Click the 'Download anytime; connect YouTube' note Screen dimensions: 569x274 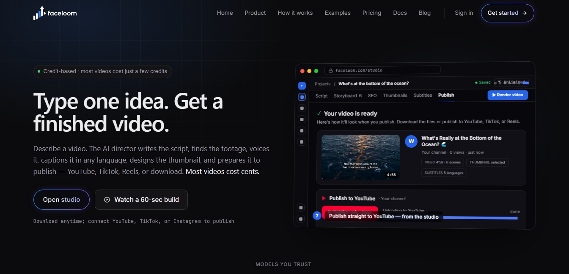click(134, 221)
